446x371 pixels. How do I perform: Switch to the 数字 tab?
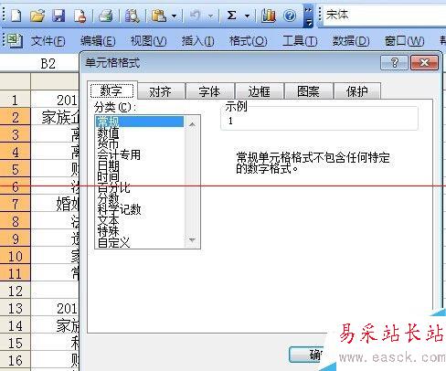[x=111, y=90]
